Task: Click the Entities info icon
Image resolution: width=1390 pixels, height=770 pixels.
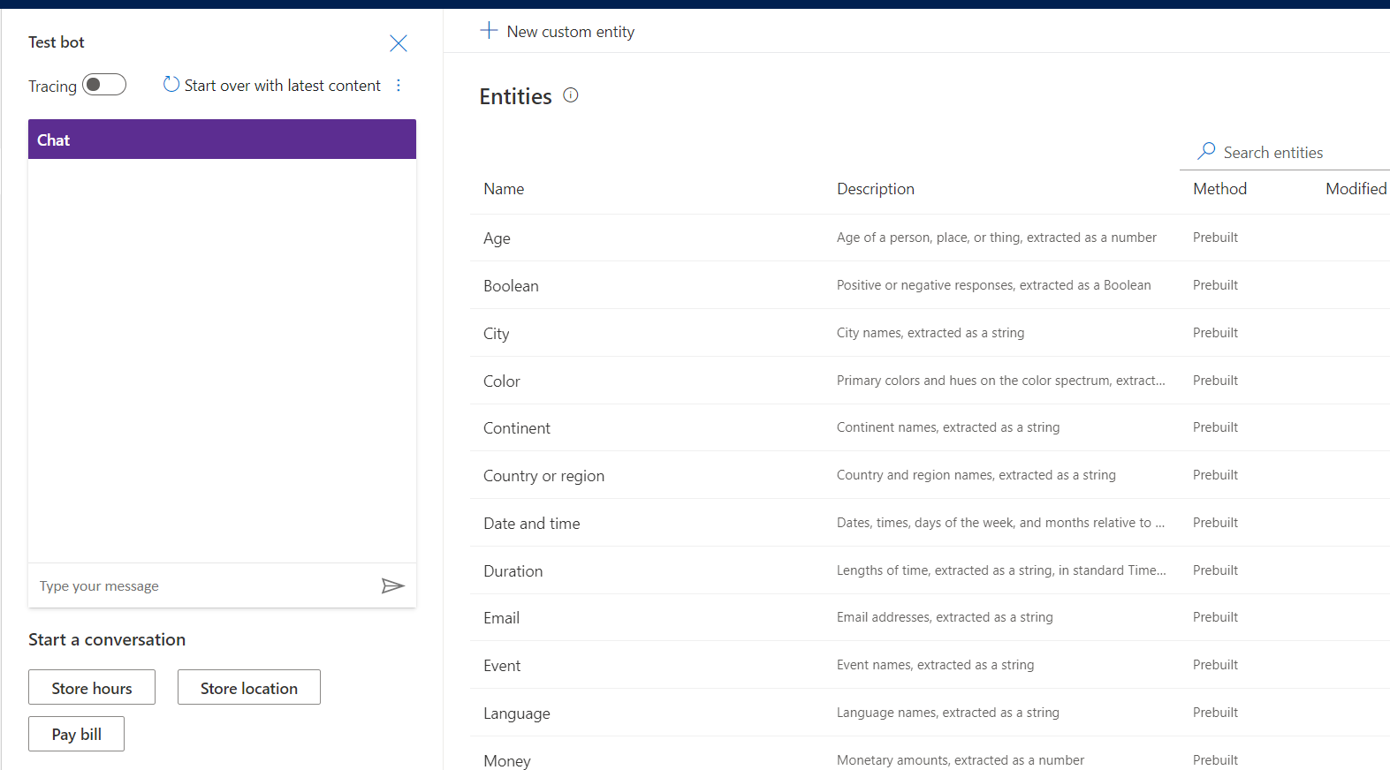Action: (x=571, y=95)
